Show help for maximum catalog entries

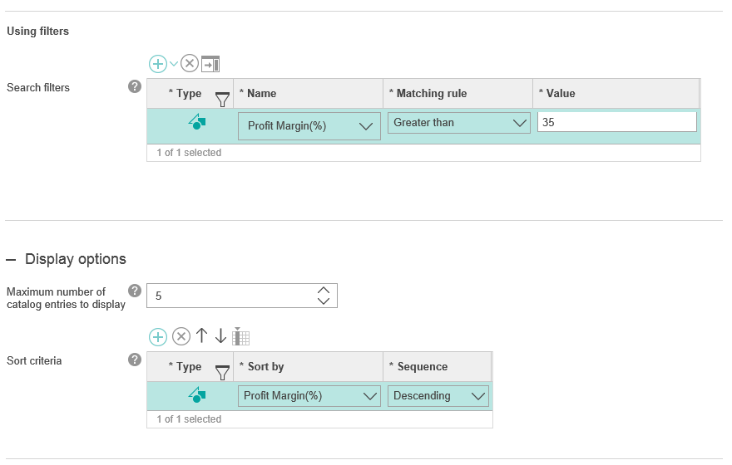(x=135, y=291)
